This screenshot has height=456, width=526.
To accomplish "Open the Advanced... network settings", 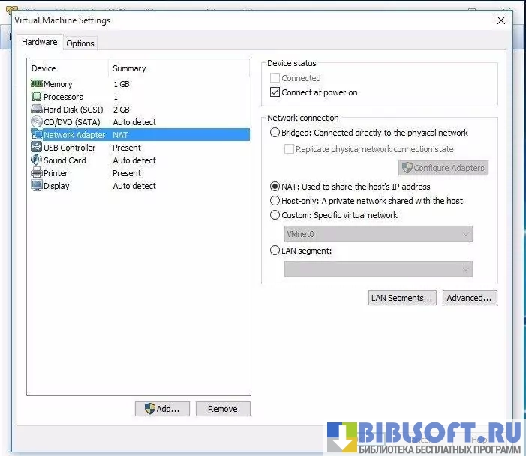I will tap(469, 298).
